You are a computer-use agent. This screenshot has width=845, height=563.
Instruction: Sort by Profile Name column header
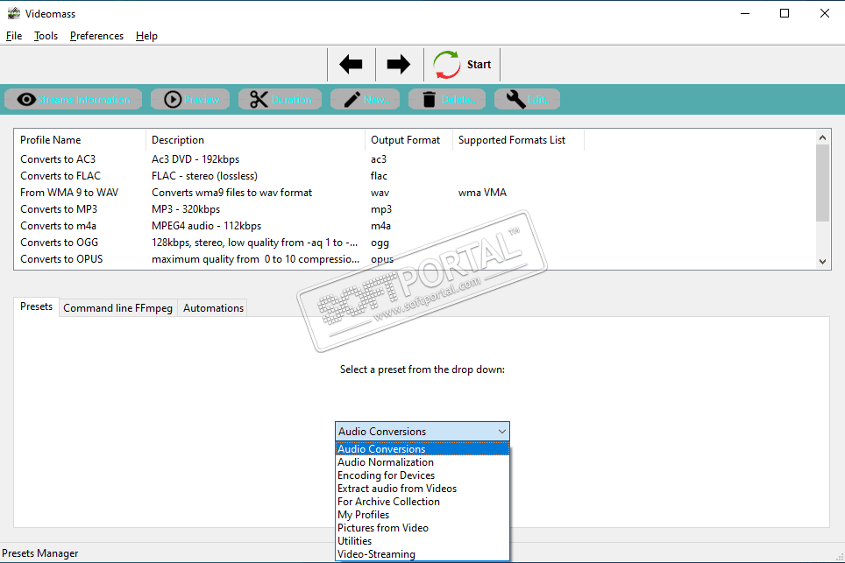coord(80,140)
